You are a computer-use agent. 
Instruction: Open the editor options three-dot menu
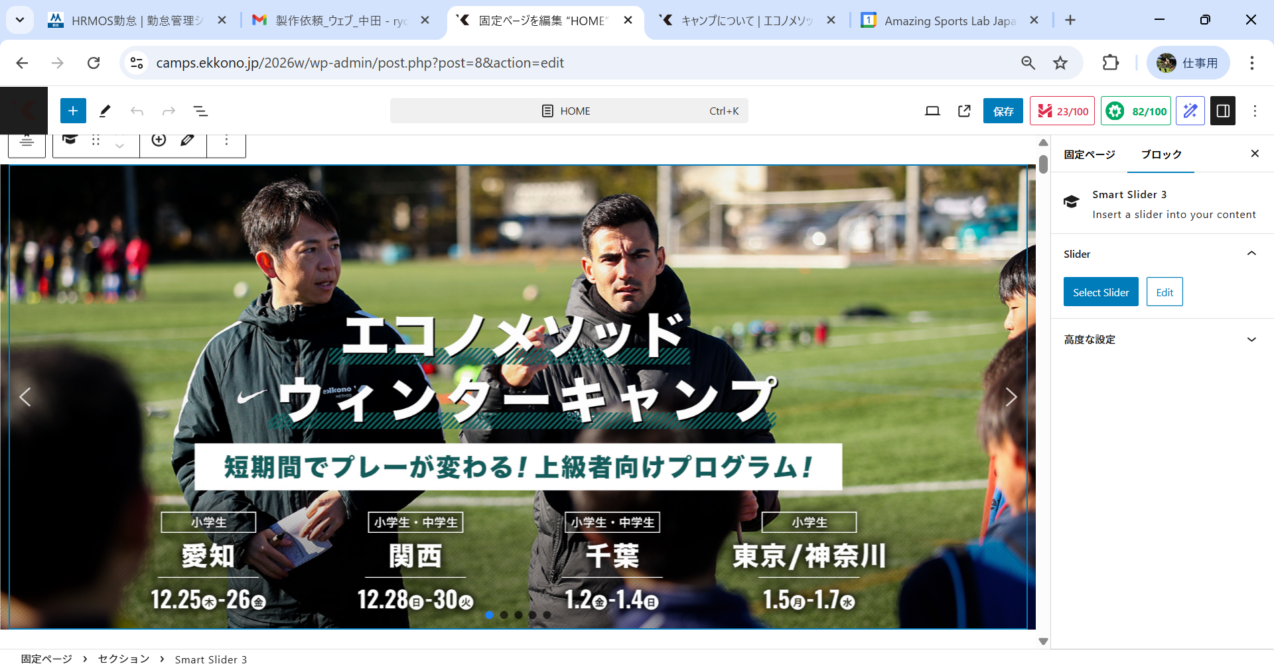pyautogui.click(x=1254, y=111)
